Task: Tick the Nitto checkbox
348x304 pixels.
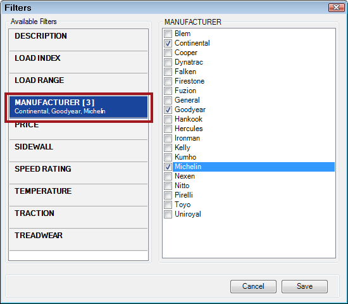Action: pos(168,186)
